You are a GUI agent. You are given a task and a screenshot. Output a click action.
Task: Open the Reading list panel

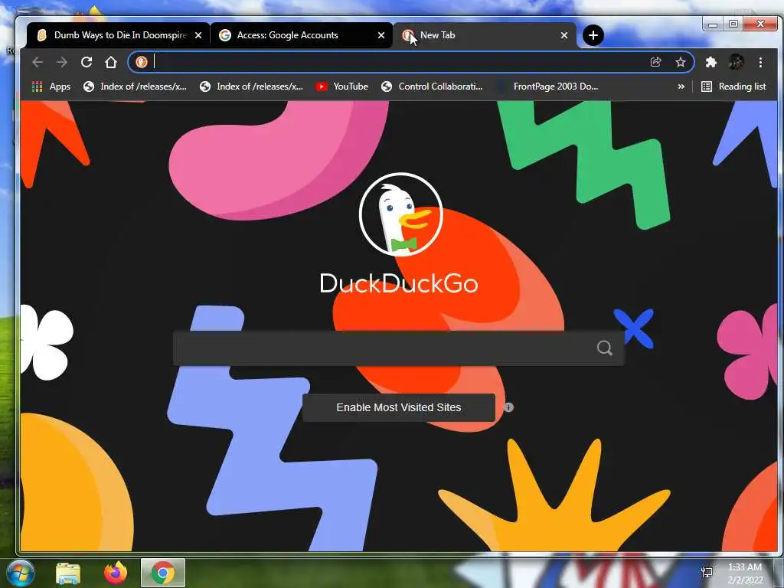point(733,87)
